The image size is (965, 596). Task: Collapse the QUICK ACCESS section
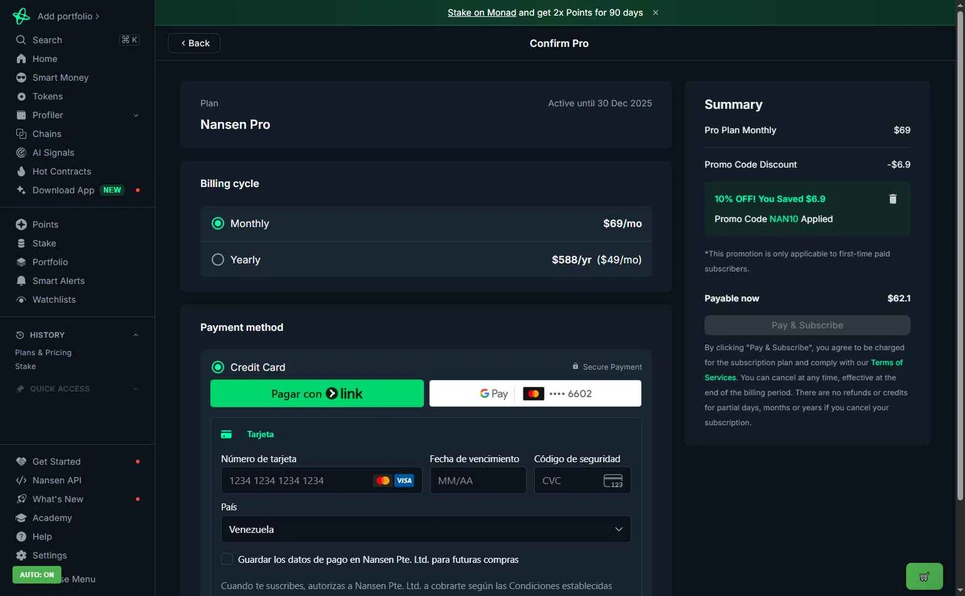(136, 389)
